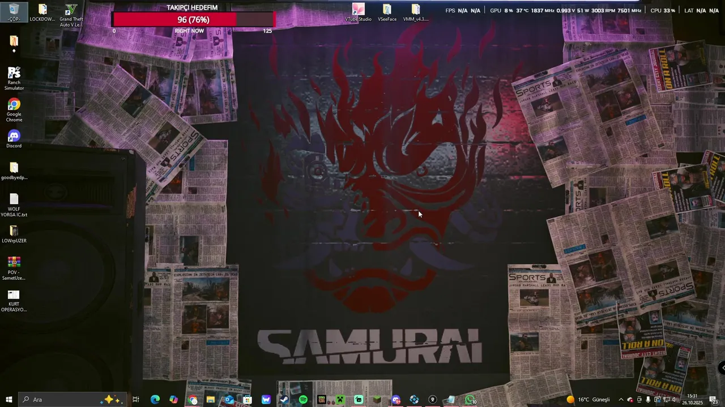725x407 pixels.
Task: Click the FPS N/A overlay reading
Action: (463, 11)
